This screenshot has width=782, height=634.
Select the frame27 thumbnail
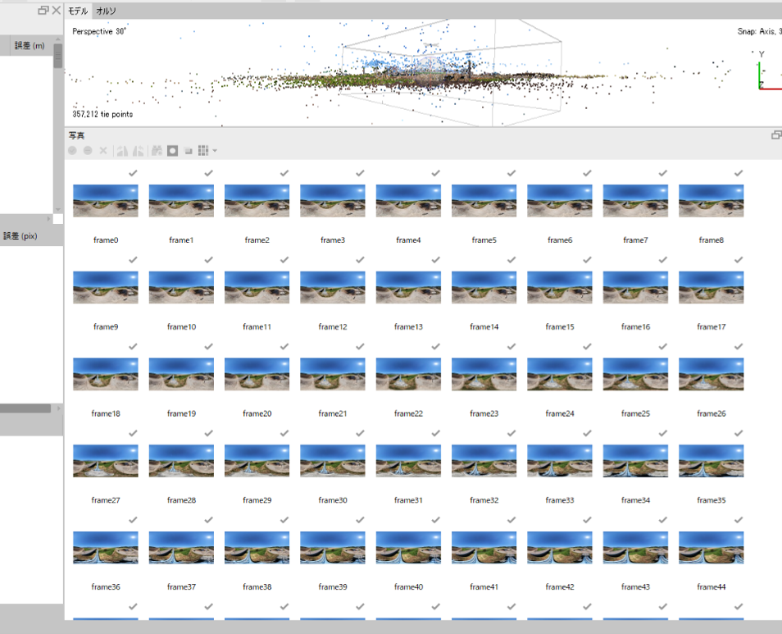tap(106, 461)
